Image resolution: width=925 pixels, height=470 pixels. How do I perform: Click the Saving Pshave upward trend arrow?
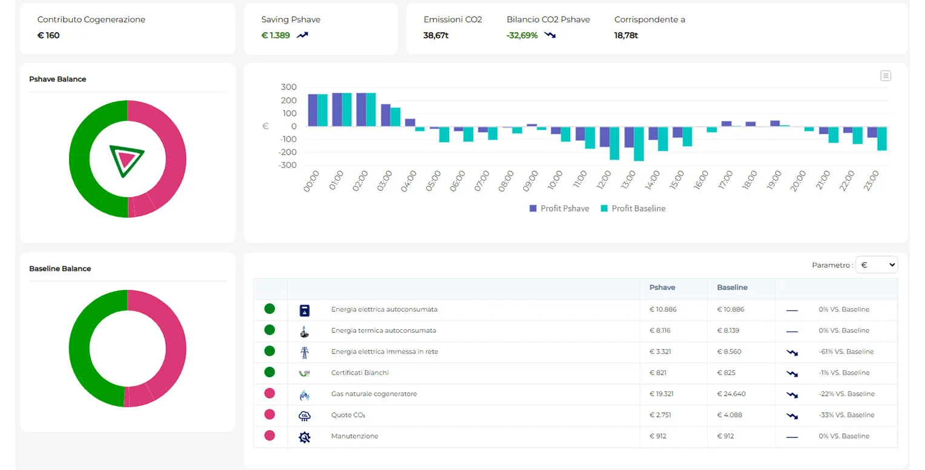303,36
